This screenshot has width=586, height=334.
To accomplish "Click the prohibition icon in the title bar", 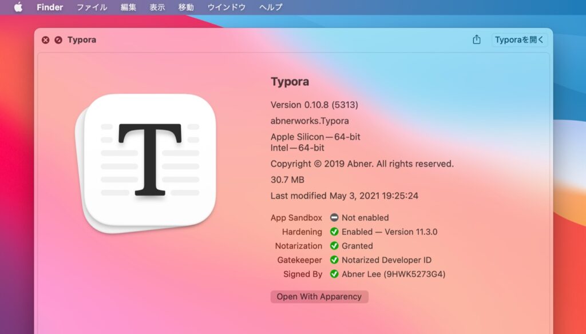I will (59, 39).
